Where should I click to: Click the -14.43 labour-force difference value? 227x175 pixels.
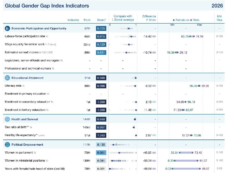[147, 36]
